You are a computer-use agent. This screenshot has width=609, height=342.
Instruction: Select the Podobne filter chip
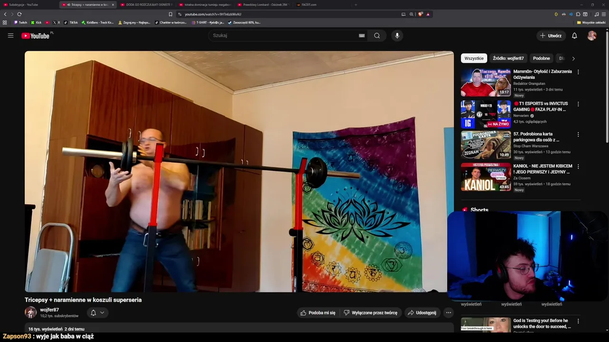(541, 58)
